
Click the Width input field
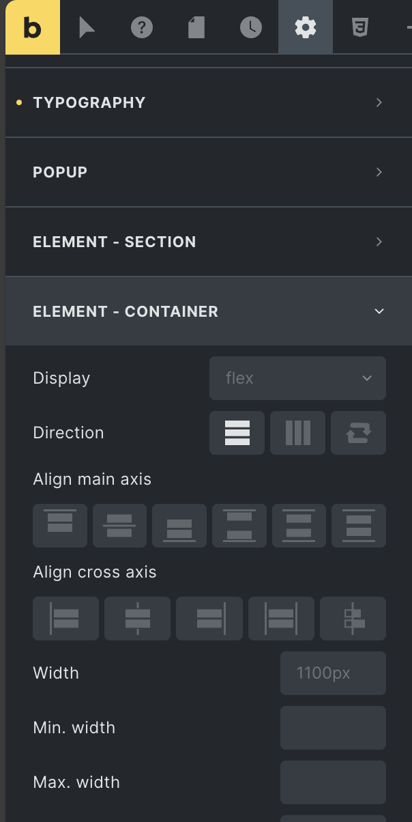[333, 673]
